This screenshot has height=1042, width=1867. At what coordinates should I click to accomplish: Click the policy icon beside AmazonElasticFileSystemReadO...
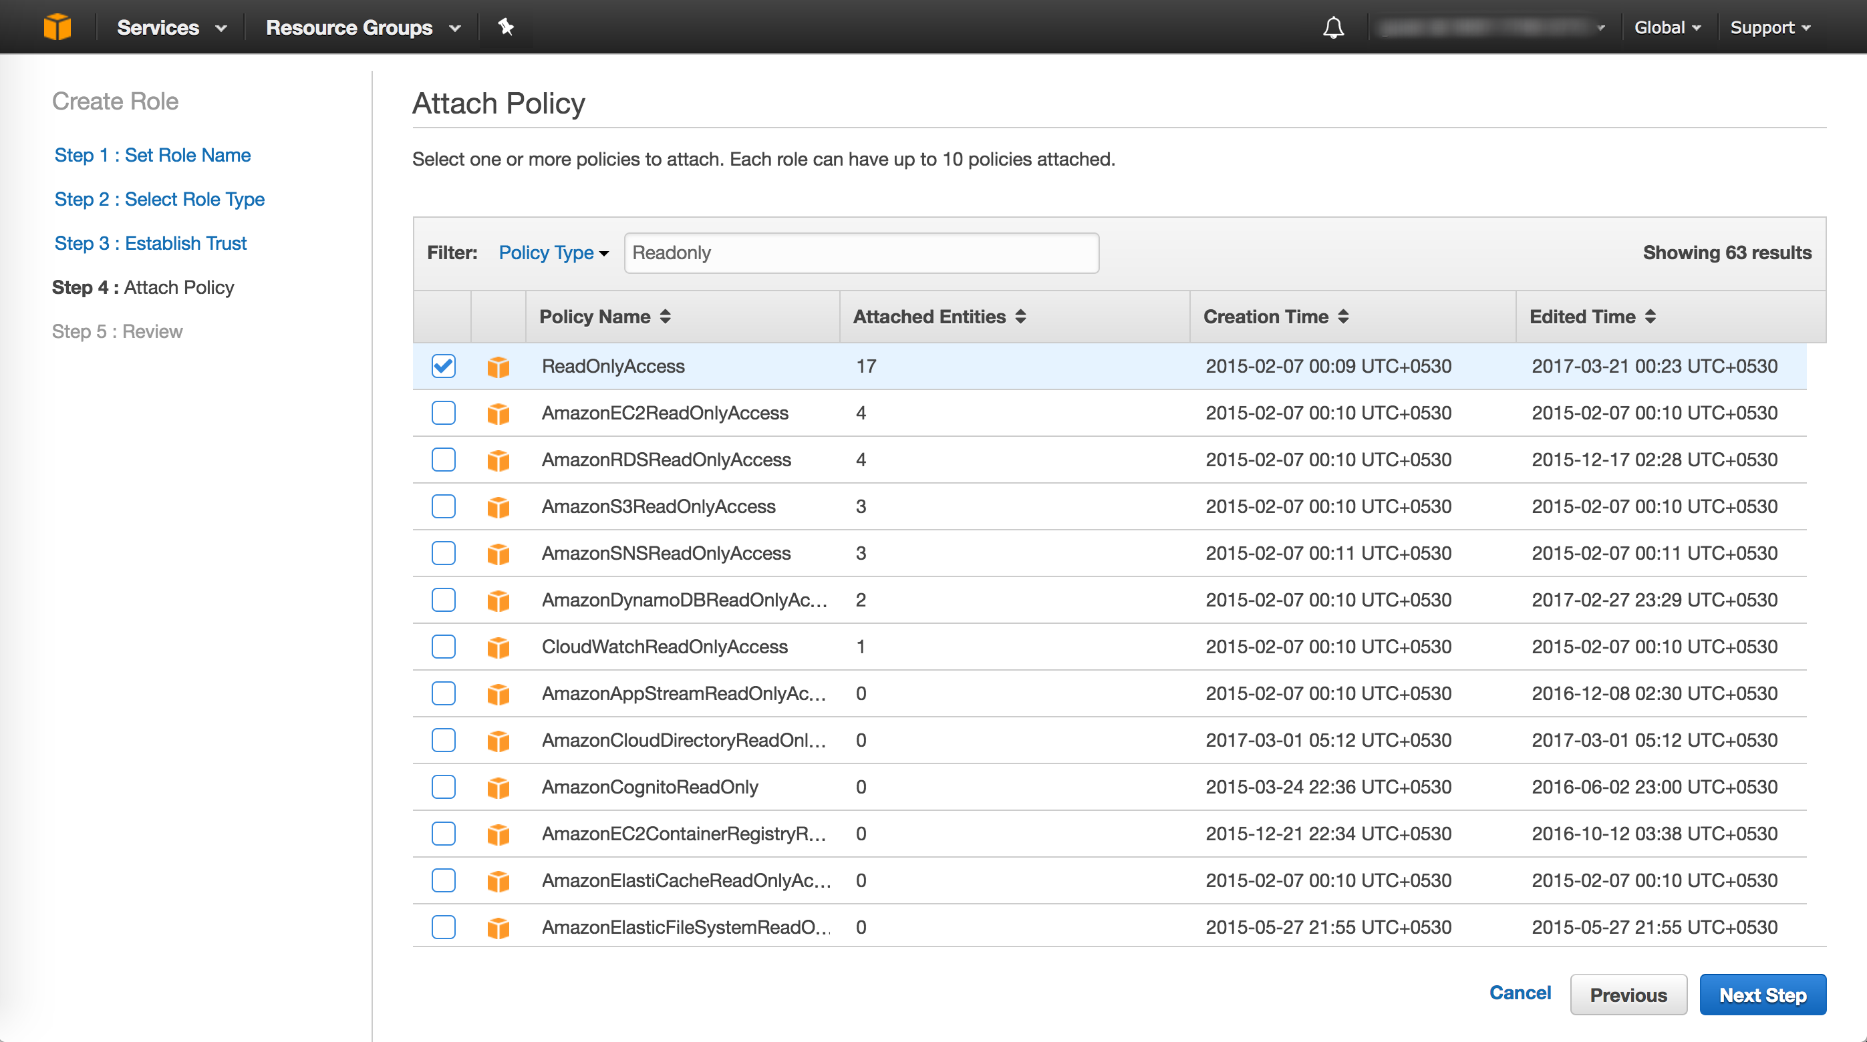498,928
